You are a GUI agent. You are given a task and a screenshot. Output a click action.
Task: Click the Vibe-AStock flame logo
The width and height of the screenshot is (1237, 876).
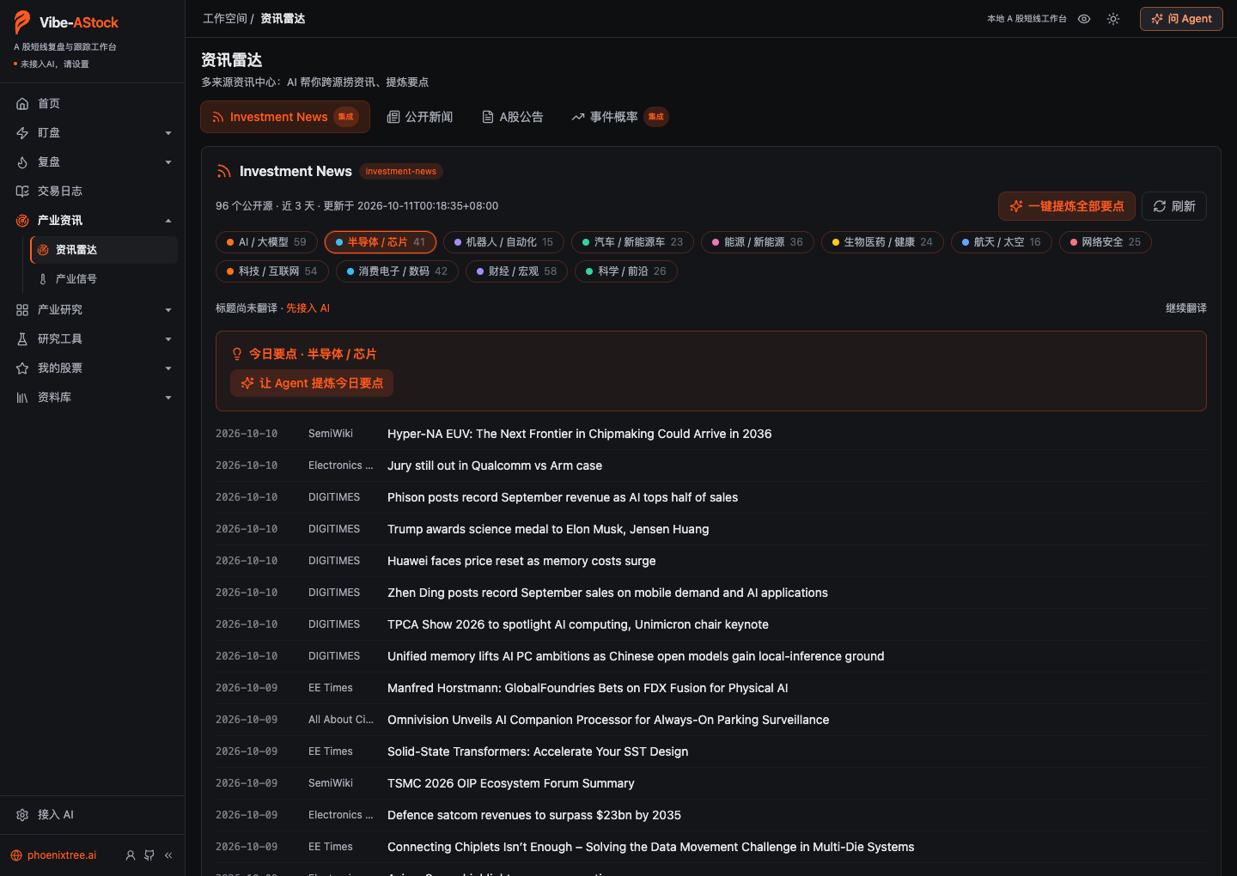[x=22, y=22]
